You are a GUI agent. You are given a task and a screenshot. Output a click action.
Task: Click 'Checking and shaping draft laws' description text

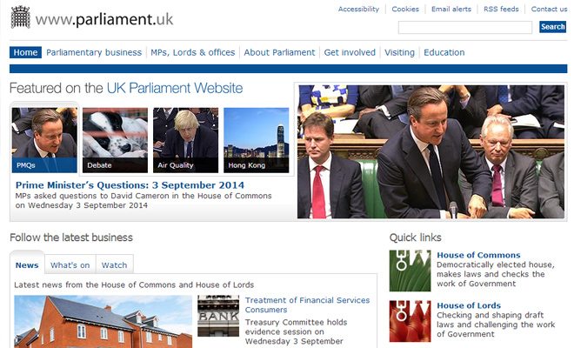[496, 325]
